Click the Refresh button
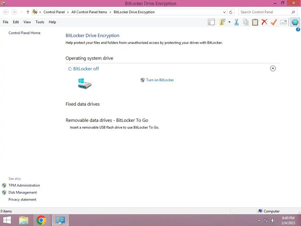The image size is (301, 226). point(231,12)
